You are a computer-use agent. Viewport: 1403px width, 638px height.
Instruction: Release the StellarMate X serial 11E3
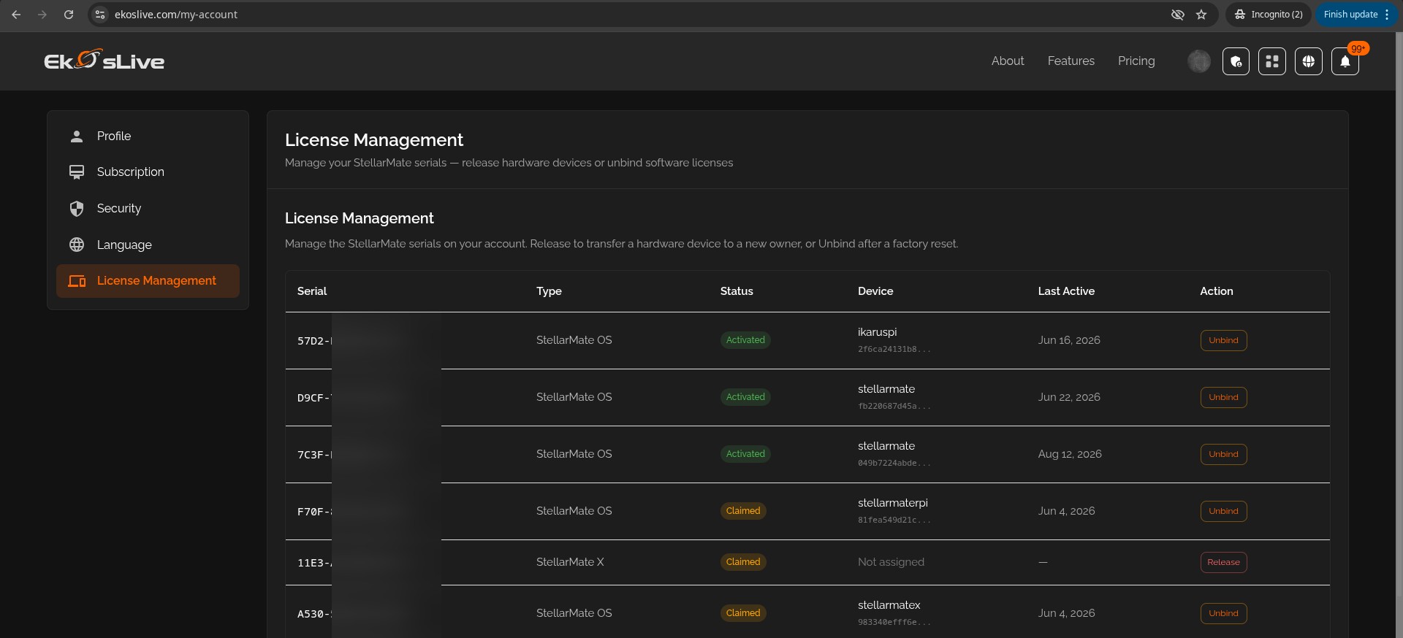click(1223, 562)
